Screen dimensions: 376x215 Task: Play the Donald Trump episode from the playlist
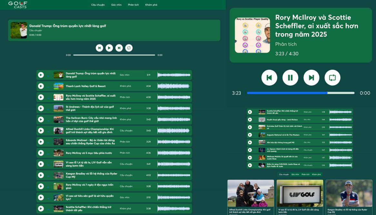point(41,75)
